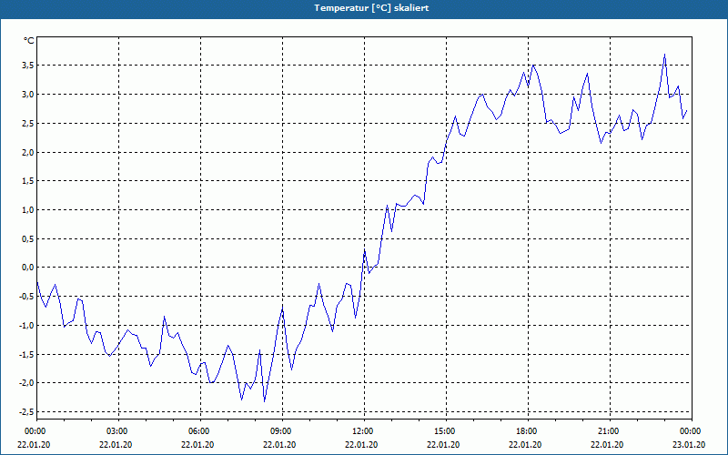Click the 03:00 time label

(x=116, y=431)
